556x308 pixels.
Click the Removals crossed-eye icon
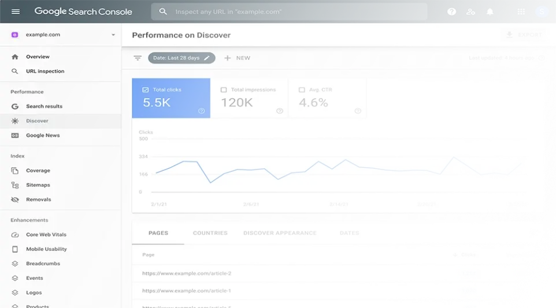coord(15,200)
